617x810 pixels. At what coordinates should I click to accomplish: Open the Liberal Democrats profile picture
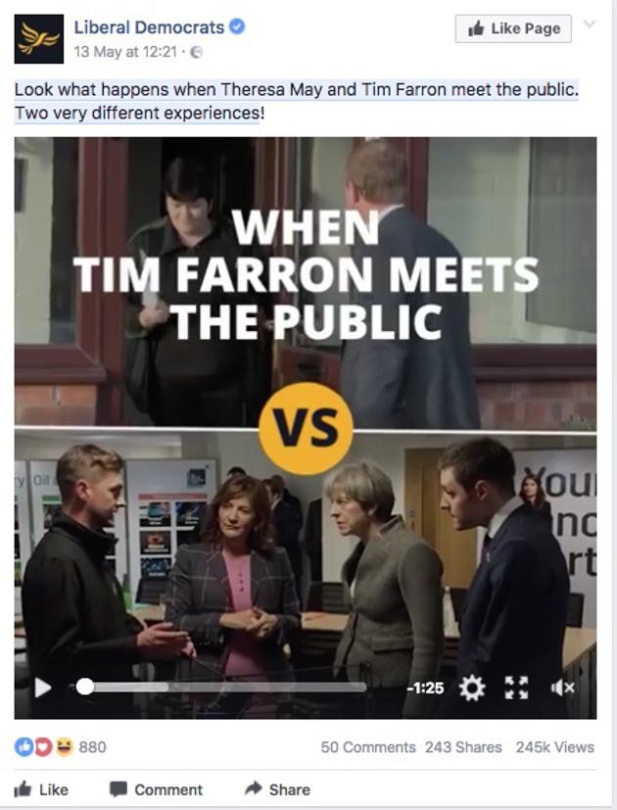(x=39, y=39)
